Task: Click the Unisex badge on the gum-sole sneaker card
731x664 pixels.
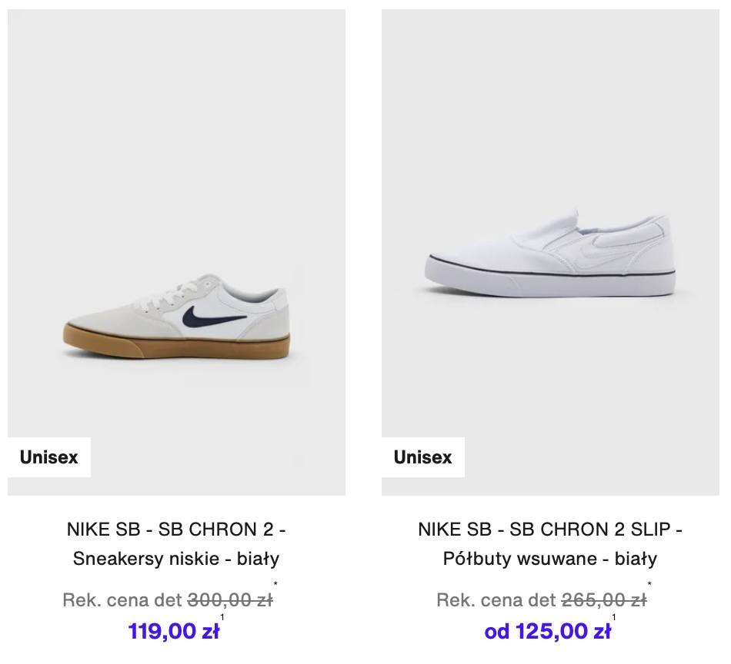Action: pyautogui.click(x=49, y=457)
